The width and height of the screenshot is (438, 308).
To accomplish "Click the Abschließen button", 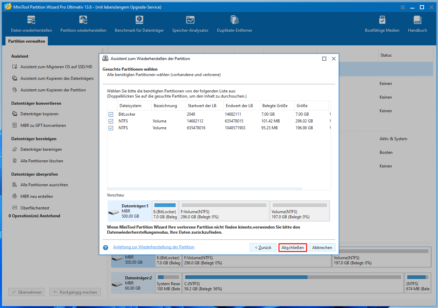I will point(292,247).
